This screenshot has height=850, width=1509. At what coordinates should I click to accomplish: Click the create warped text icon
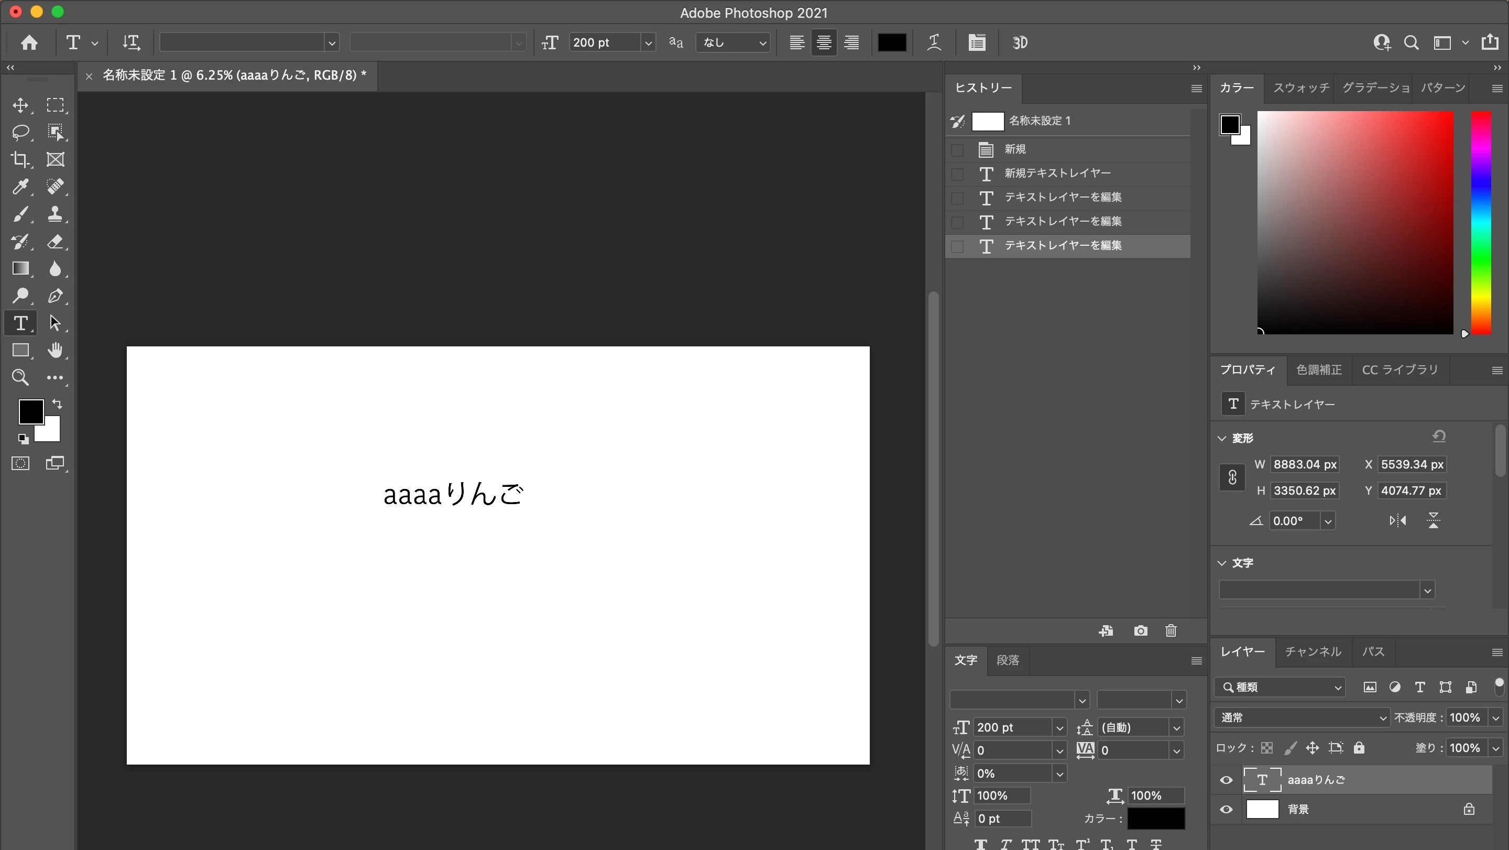click(x=934, y=43)
